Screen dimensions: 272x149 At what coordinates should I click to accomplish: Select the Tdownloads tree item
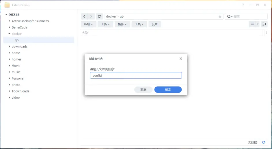21,91
